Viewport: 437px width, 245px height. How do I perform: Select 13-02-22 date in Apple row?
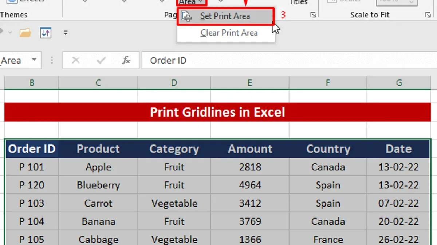click(x=398, y=167)
